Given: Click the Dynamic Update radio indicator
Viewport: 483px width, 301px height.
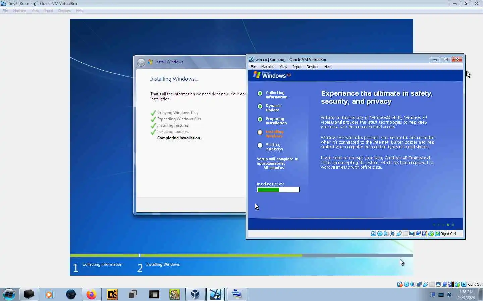Looking at the screenshot, I should click(x=260, y=106).
